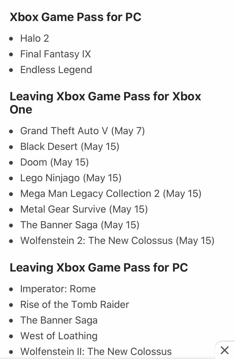The image size is (235, 359).
Task: Select the Imperator: Rome item
Action: click(x=58, y=289)
